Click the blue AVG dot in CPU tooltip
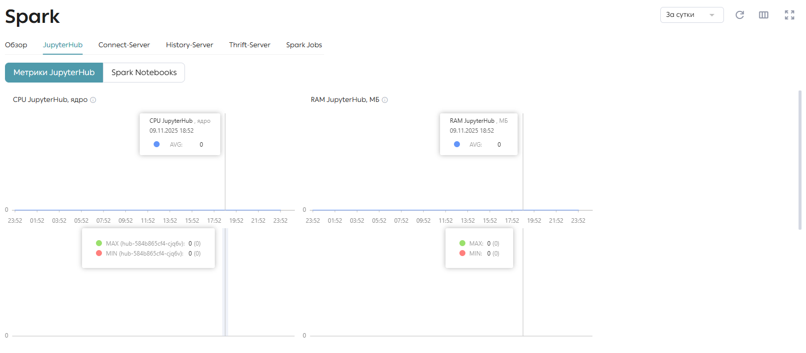The image size is (806, 353). (157, 144)
